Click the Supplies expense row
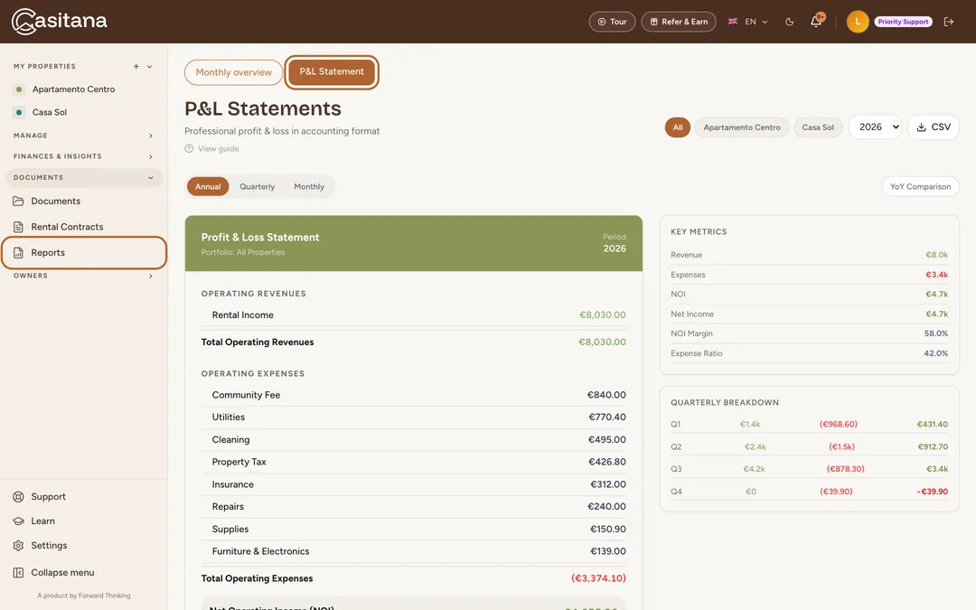This screenshot has height=610, width=976. tap(413, 530)
